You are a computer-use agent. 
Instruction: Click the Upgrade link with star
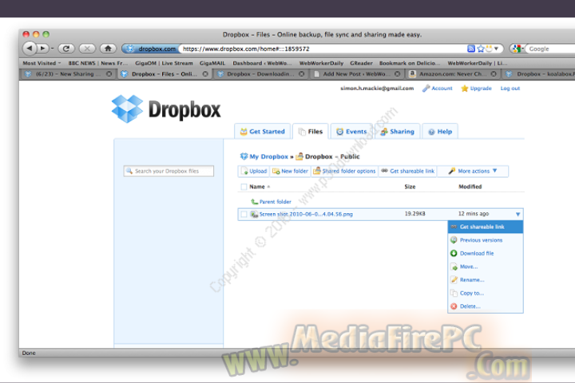pos(476,89)
